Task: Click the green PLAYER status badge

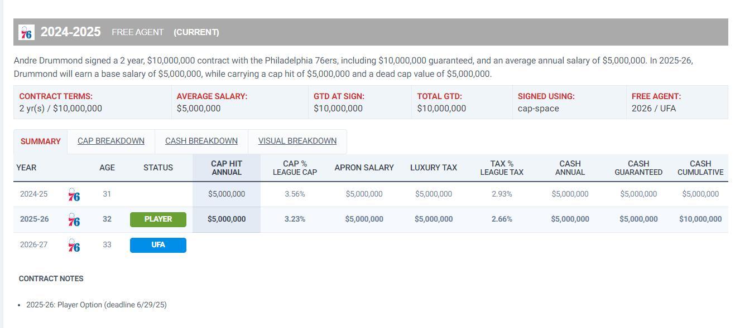Action: coord(158,219)
